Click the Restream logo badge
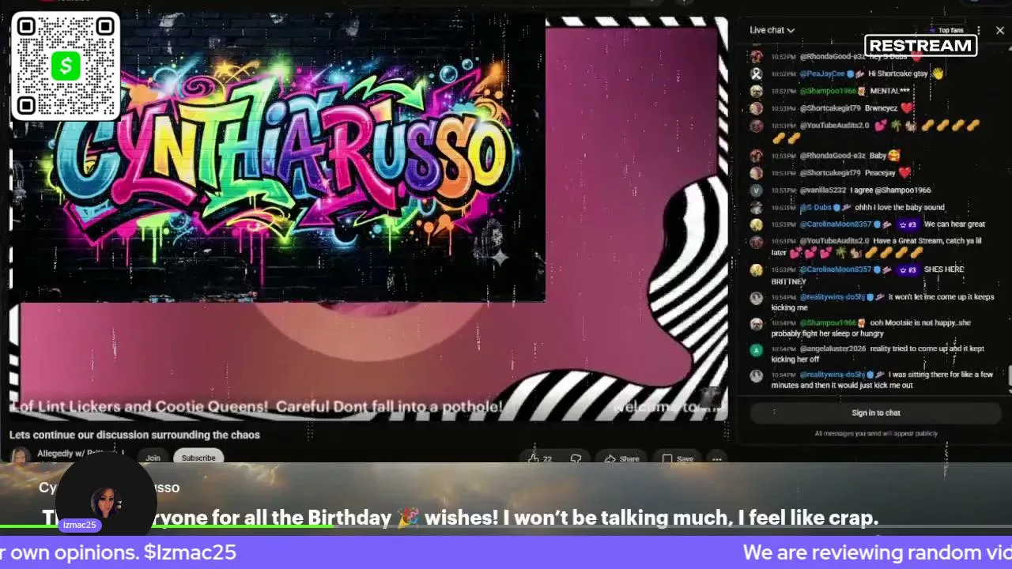 click(920, 46)
